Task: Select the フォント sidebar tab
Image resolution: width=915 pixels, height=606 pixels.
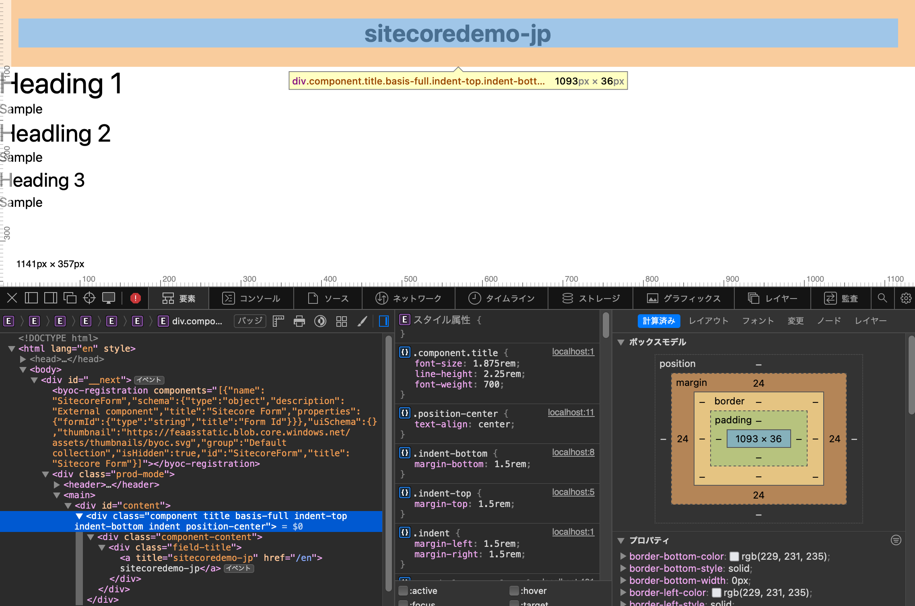Action: [x=758, y=321]
